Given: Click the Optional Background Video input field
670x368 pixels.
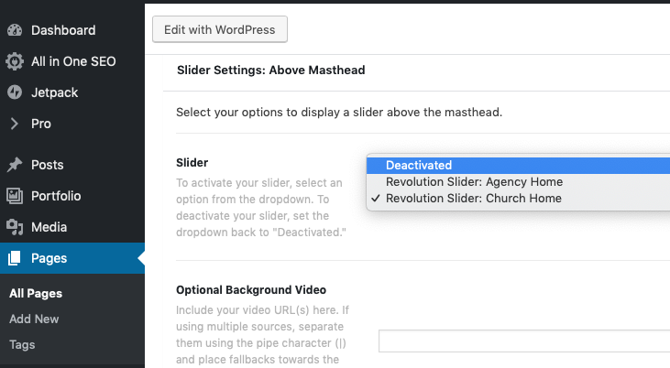Looking at the screenshot, I should pyautogui.click(x=524, y=341).
